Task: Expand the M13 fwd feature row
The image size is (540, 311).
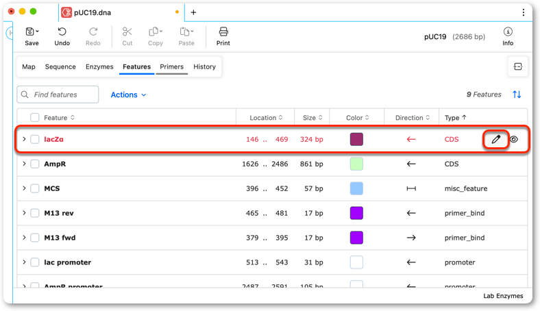Action: point(24,238)
